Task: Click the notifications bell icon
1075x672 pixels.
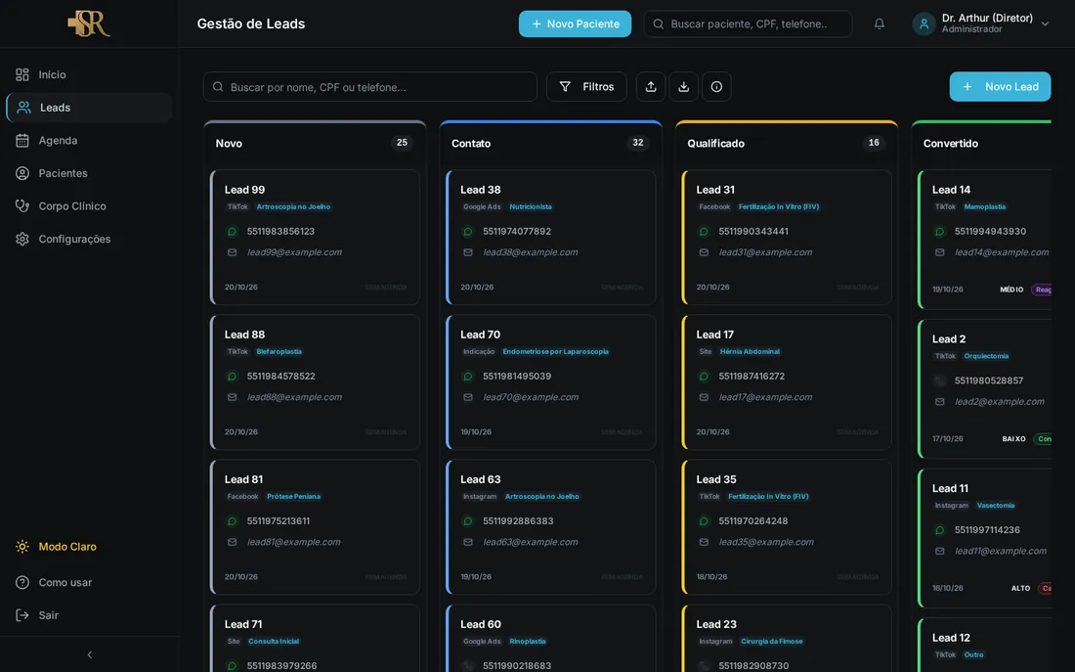Action: coord(879,24)
